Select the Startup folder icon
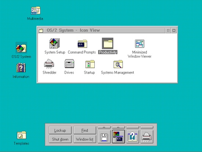Screen dimensions: 202x152 point(90,64)
